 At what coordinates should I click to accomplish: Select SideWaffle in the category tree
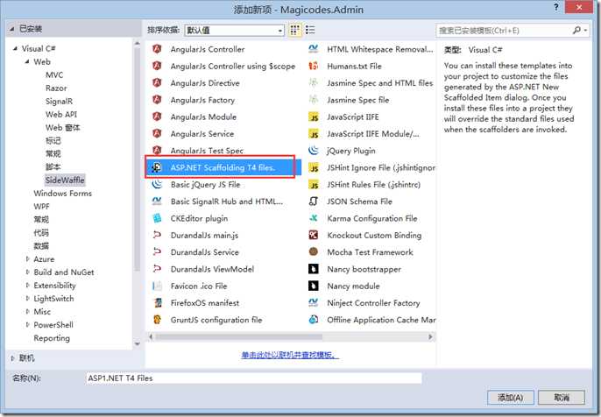65,180
